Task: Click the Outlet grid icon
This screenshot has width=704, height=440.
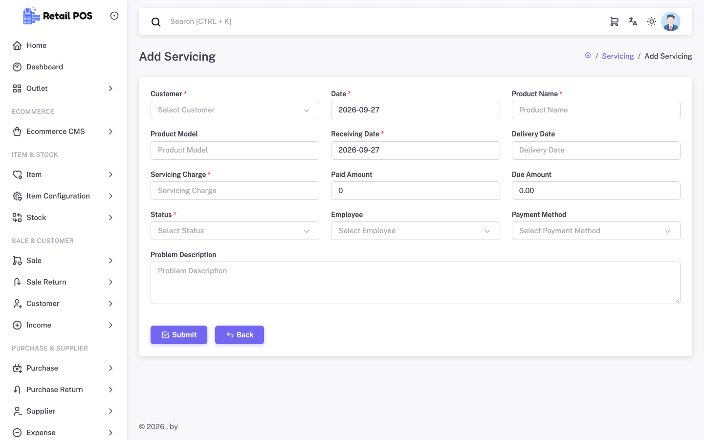Action: pos(17,88)
